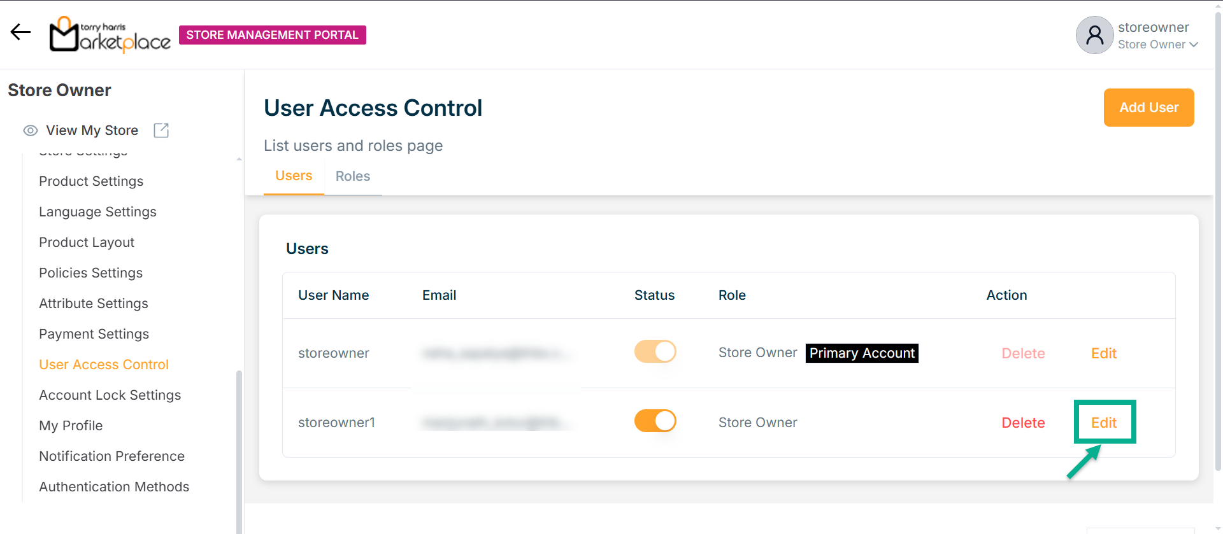Open Account Lock Settings
This screenshot has width=1223, height=534.
(x=110, y=395)
